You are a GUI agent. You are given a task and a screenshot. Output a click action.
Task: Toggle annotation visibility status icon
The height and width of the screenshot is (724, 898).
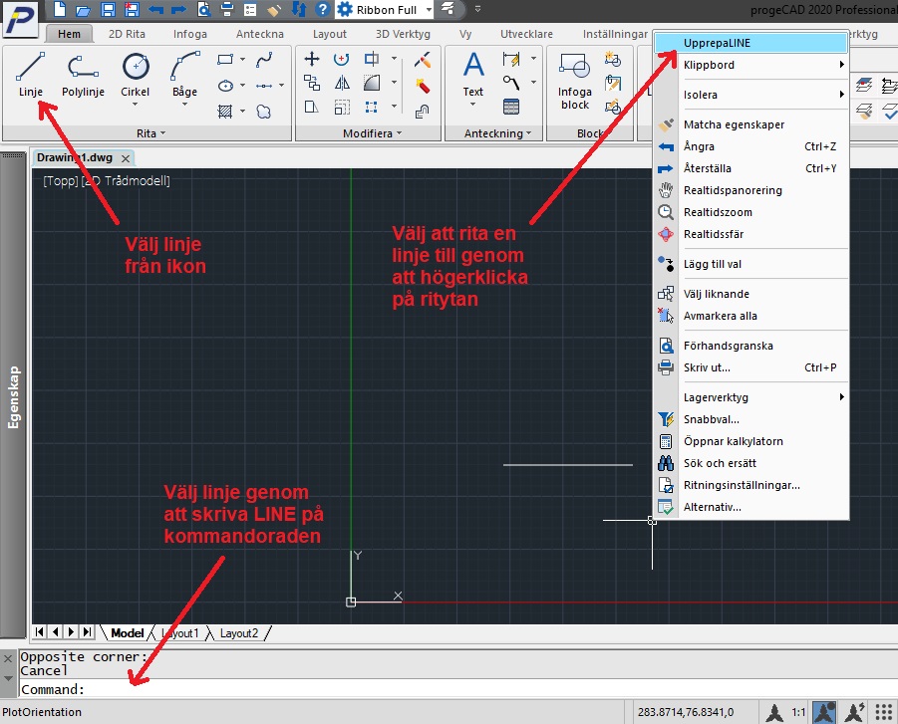point(823,712)
